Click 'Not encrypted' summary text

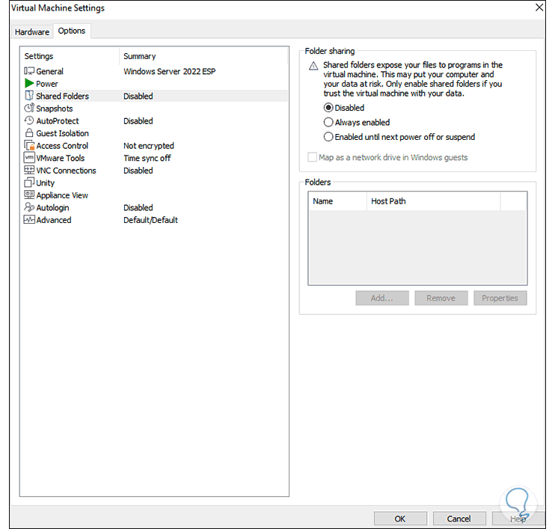tap(149, 145)
